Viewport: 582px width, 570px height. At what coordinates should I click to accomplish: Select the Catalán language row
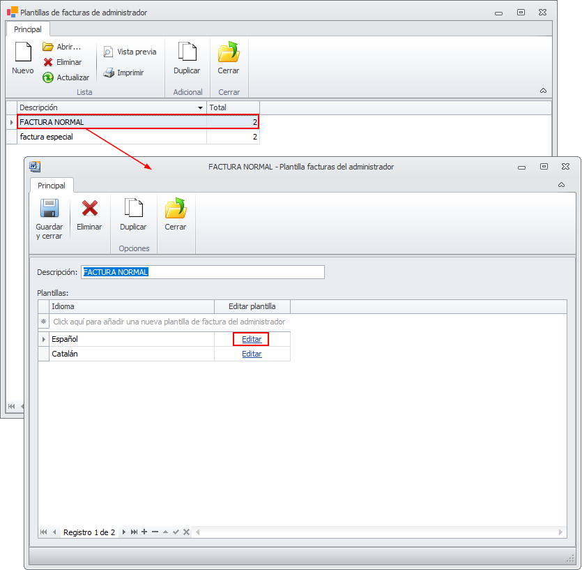click(x=169, y=354)
